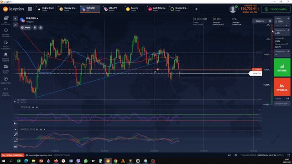This screenshot has height=164, width=292.
Task: Click the amount input field showing 1000
Action: [282, 20]
